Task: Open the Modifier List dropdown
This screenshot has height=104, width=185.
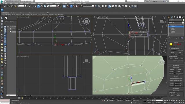Action: click(x=176, y=23)
